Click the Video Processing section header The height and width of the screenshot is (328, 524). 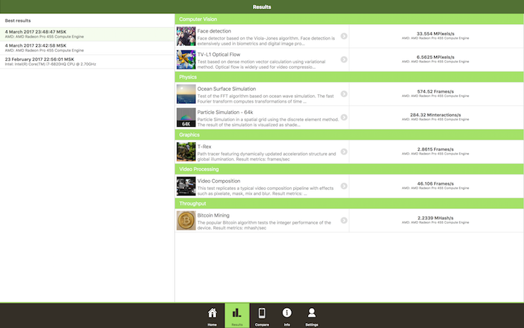(349, 169)
